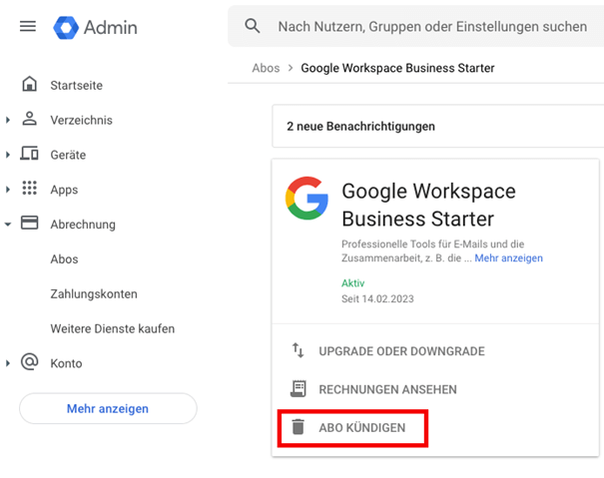
Task: Click the Apps grid icon
Action: (x=29, y=188)
